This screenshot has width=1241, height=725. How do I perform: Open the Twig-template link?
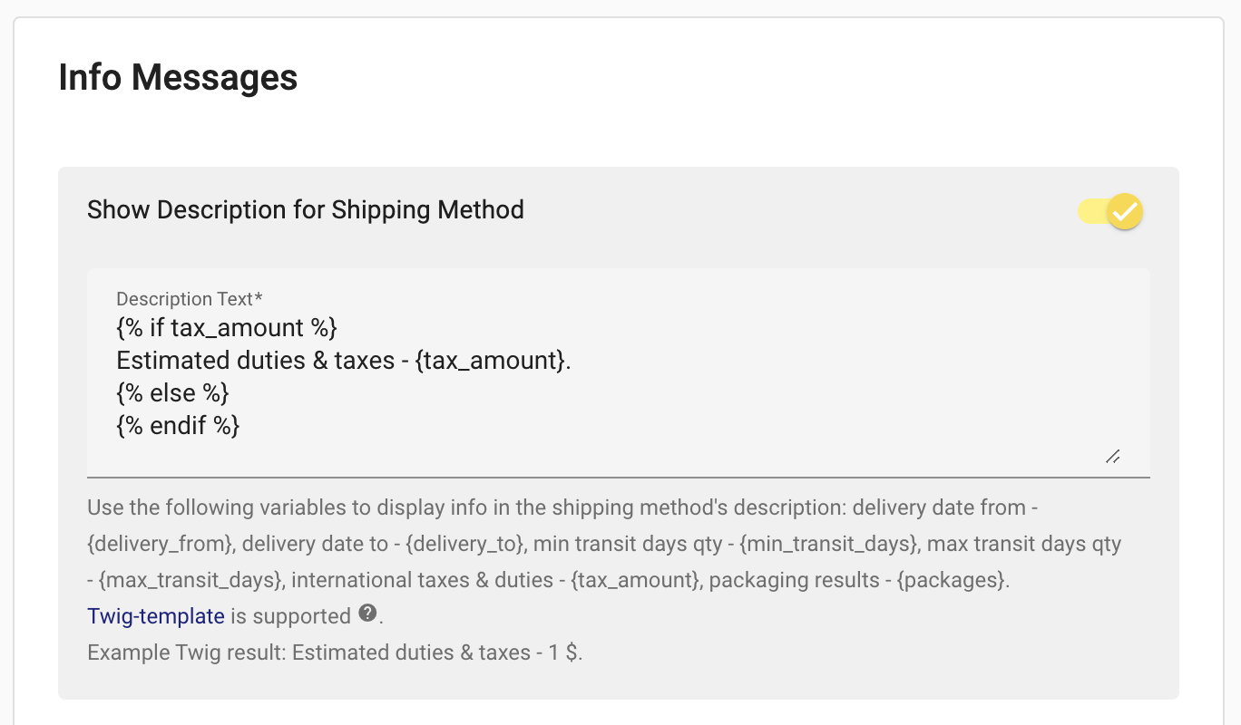[156, 616]
